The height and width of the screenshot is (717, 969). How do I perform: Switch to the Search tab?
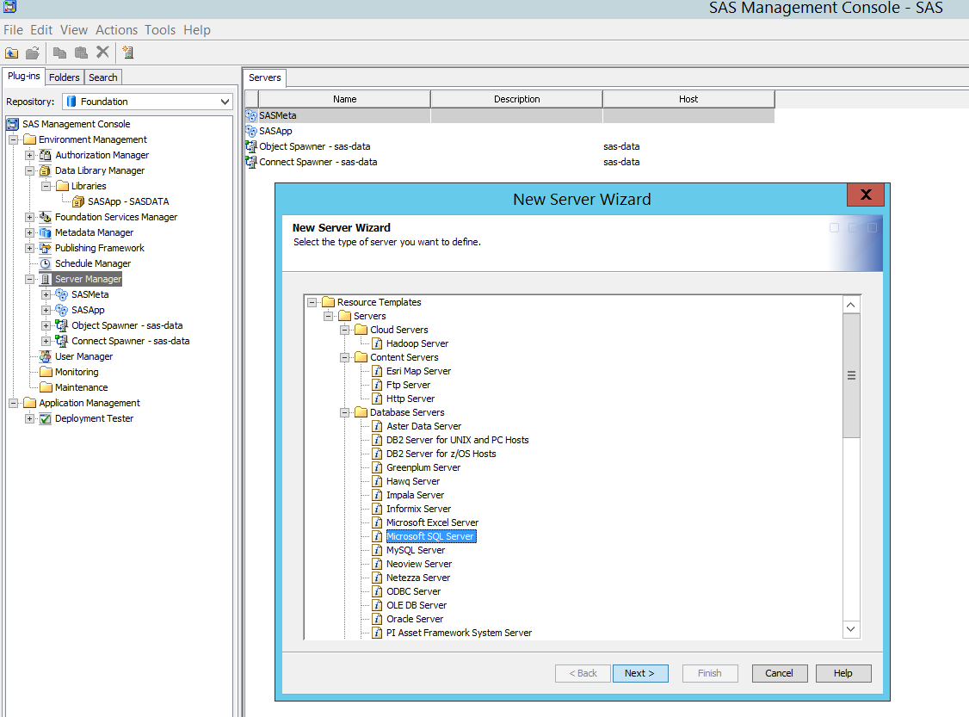click(x=102, y=77)
